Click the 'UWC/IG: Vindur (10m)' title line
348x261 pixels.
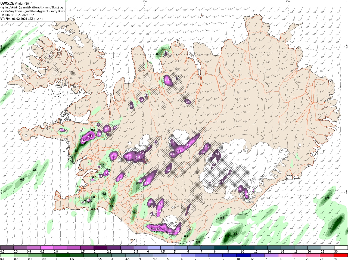[17, 3]
